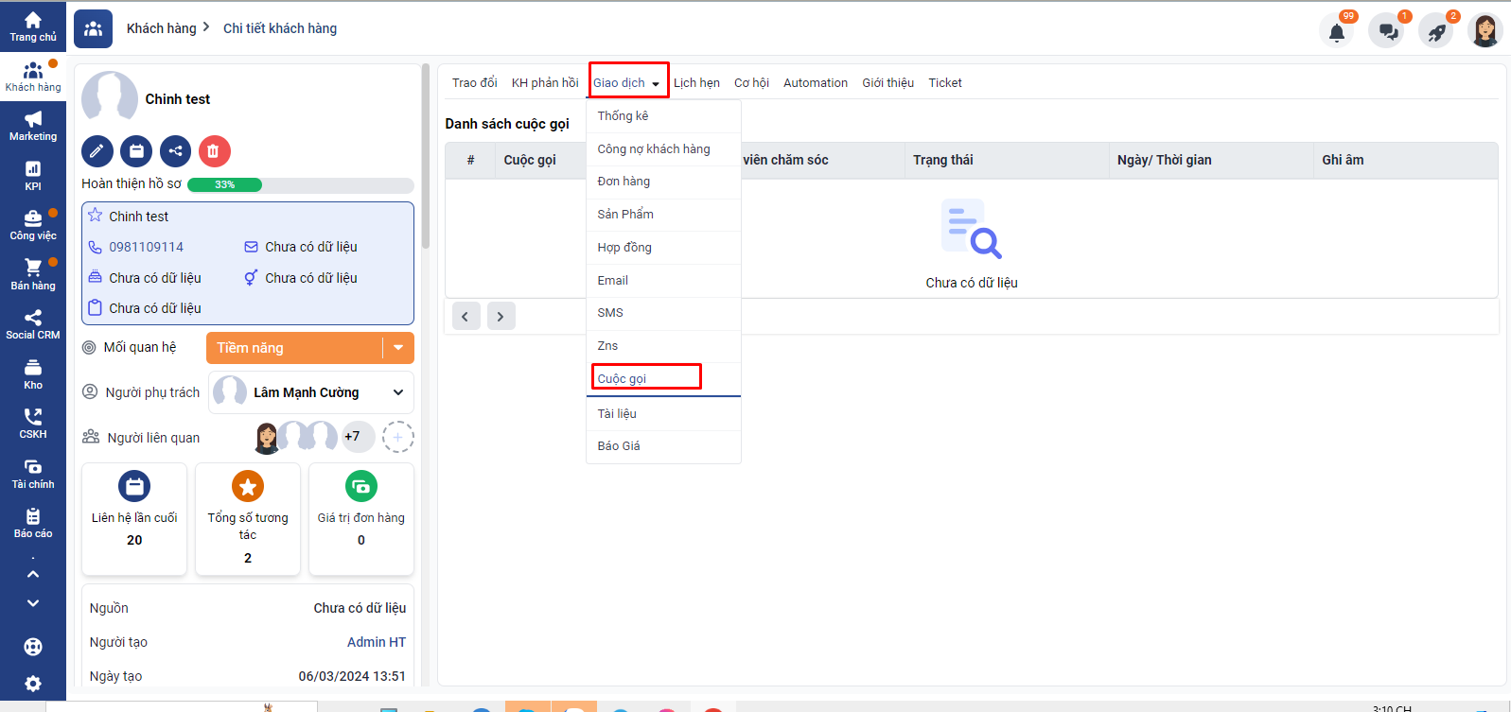Open the chat messages icon
The height and width of the screenshot is (712, 1511).
click(x=1387, y=32)
